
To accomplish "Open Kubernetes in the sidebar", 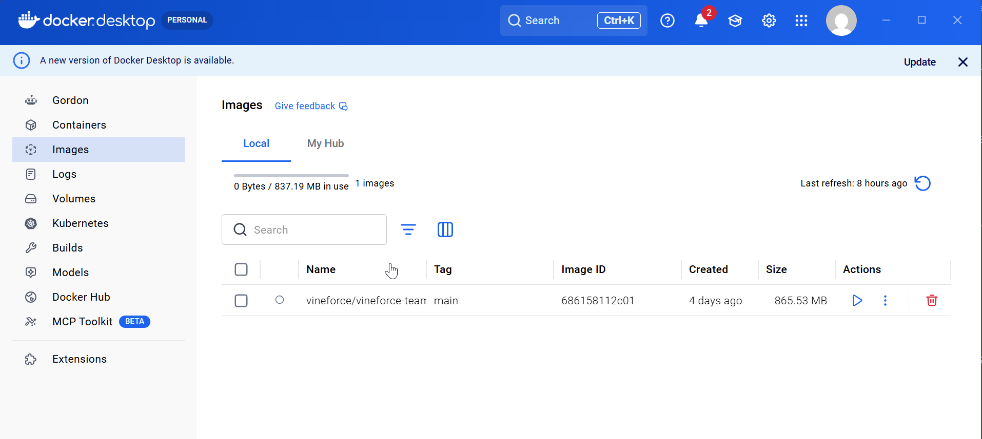I will coord(99,223).
